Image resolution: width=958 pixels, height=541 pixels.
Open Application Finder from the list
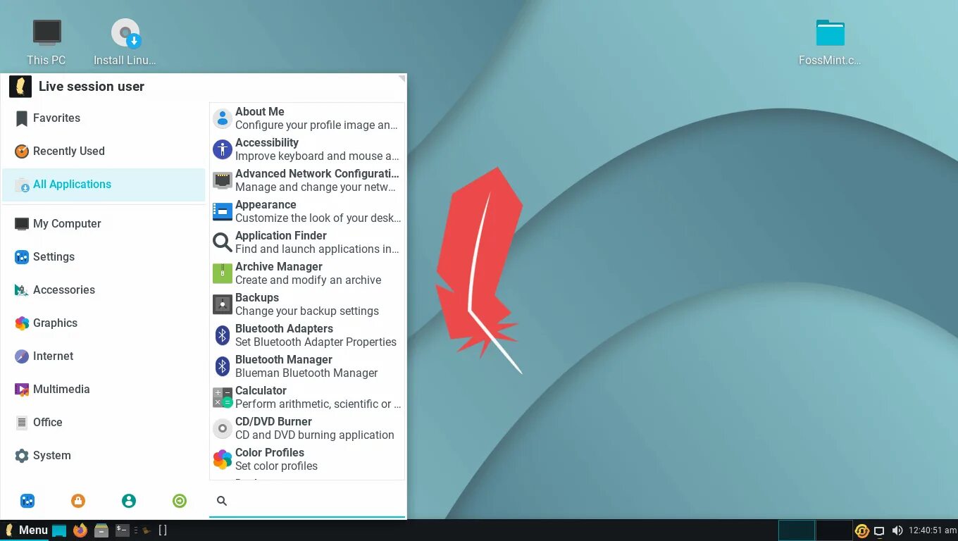point(307,242)
